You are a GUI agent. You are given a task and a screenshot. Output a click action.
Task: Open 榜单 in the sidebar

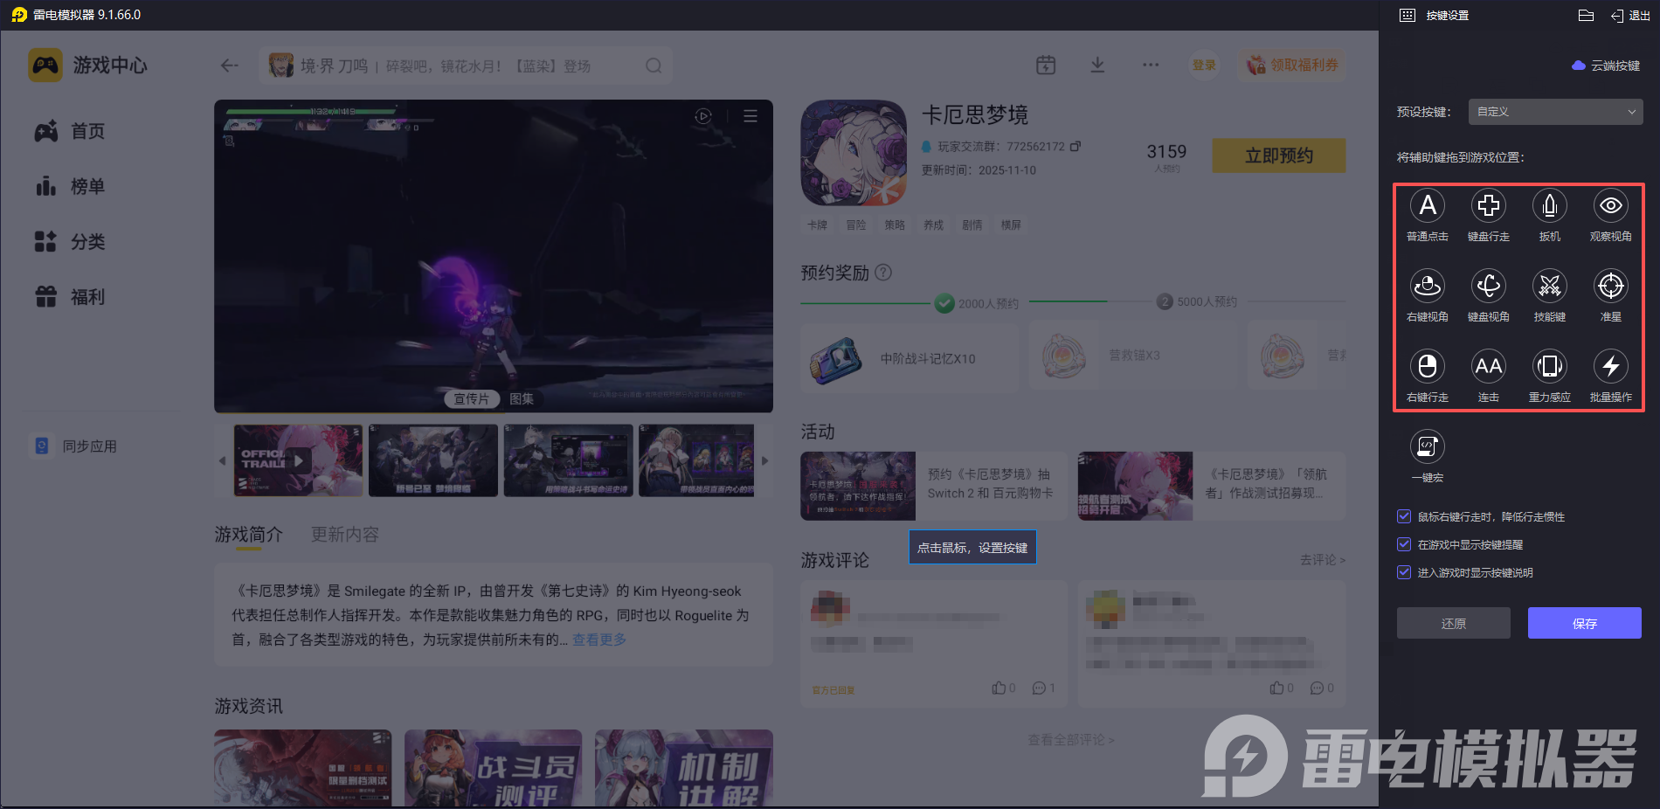(70, 186)
